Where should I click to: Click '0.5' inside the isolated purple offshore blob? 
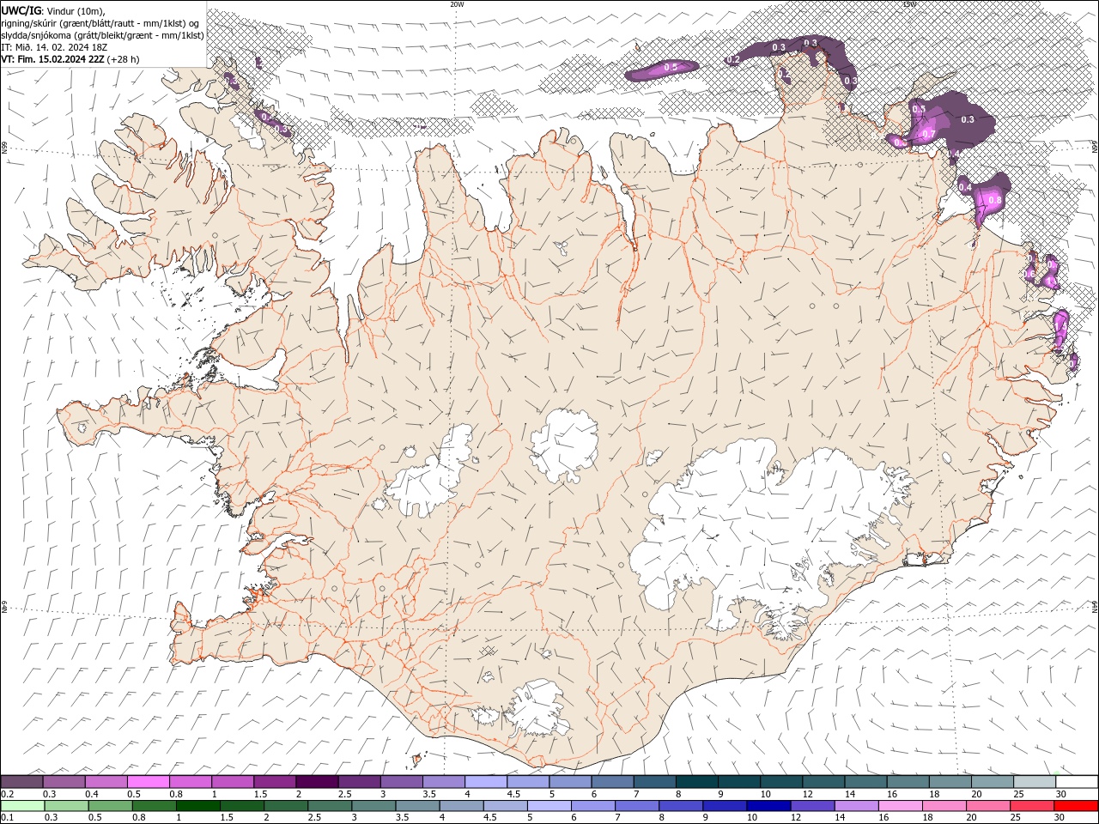pos(671,67)
